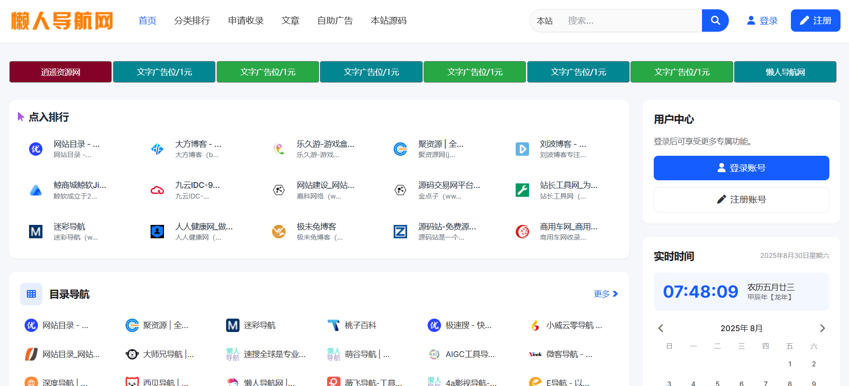The width and height of the screenshot is (849, 386).
Task: Click the 登录 link in header
Action: pyautogui.click(x=762, y=21)
